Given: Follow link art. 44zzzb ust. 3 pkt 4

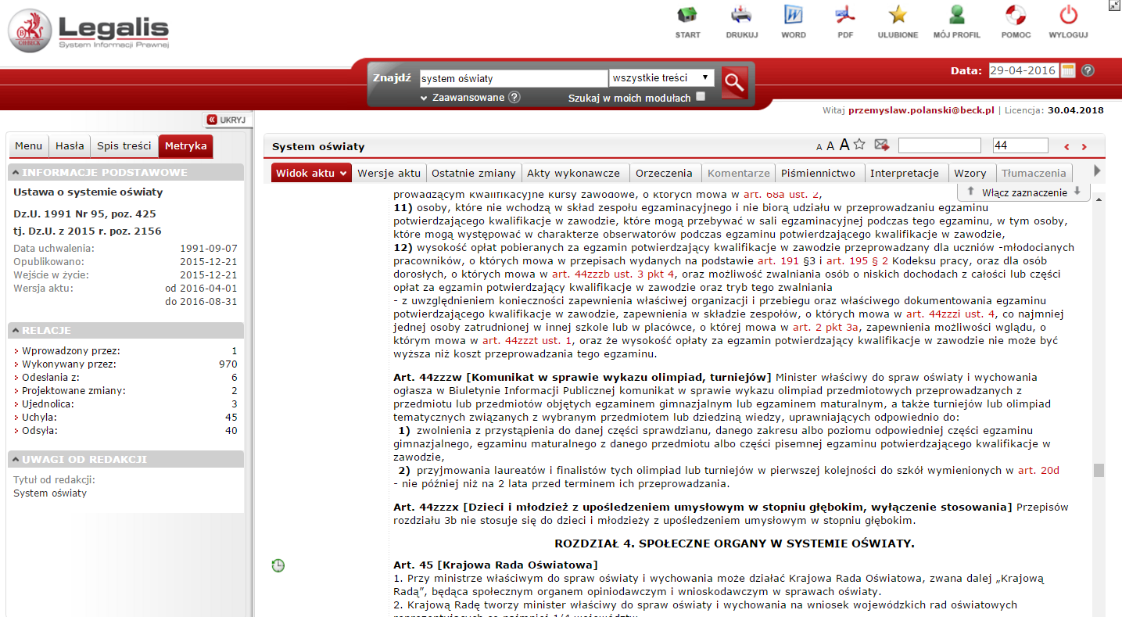Looking at the screenshot, I should [613, 274].
